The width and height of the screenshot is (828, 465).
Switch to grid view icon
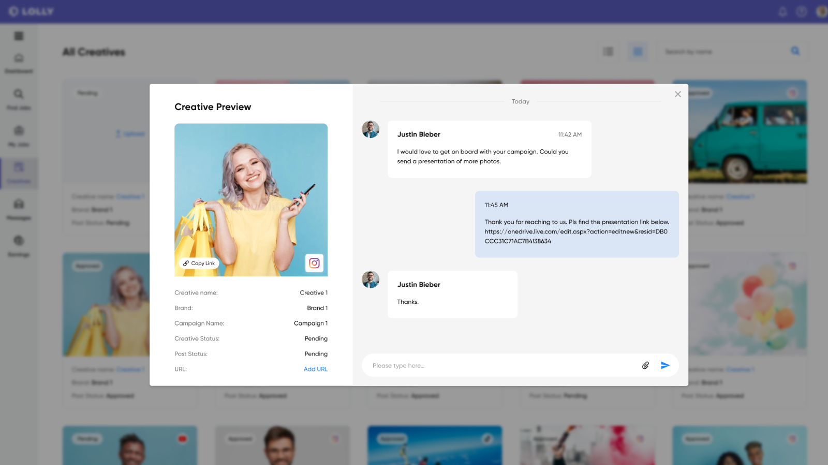(638, 52)
